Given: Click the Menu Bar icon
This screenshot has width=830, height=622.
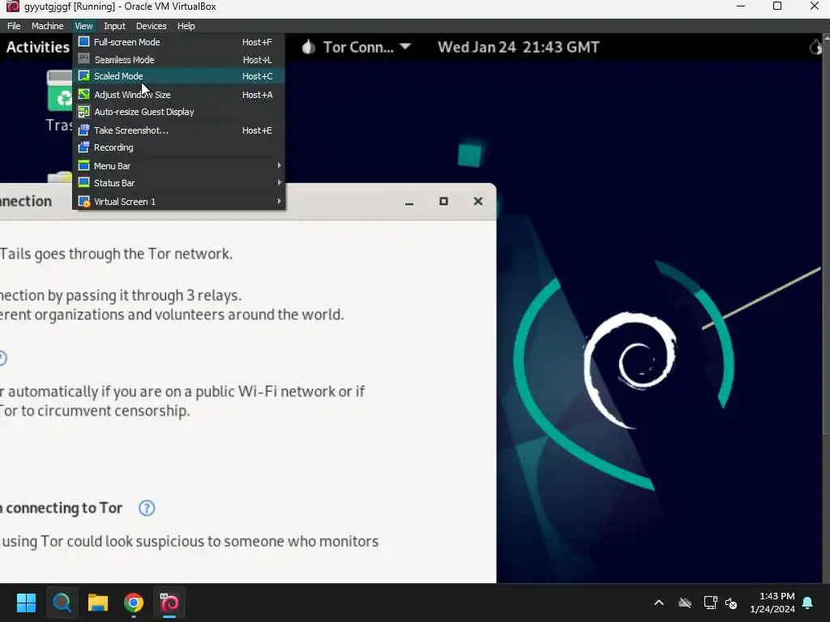Looking at the screenshot, I should tap(83, 165).
